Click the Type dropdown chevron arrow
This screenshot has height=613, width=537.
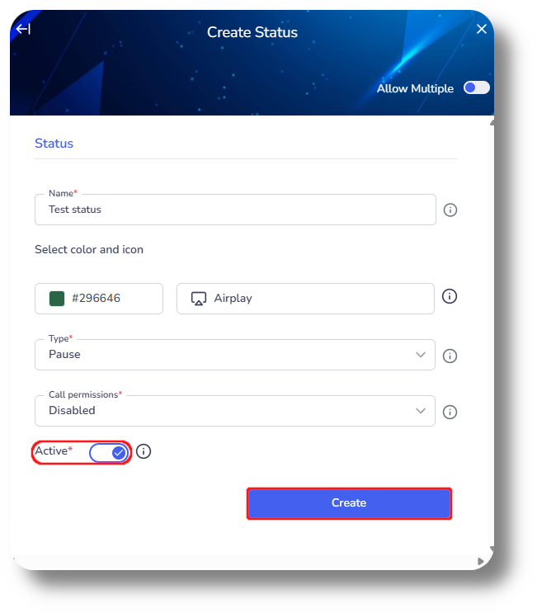421,355
